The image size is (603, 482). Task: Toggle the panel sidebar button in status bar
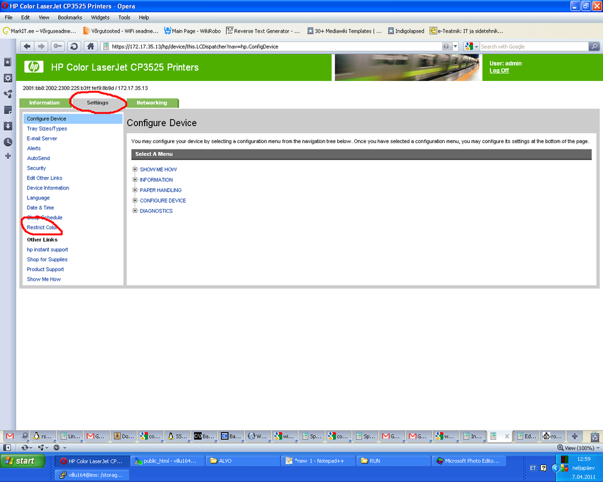coord(7,447)
